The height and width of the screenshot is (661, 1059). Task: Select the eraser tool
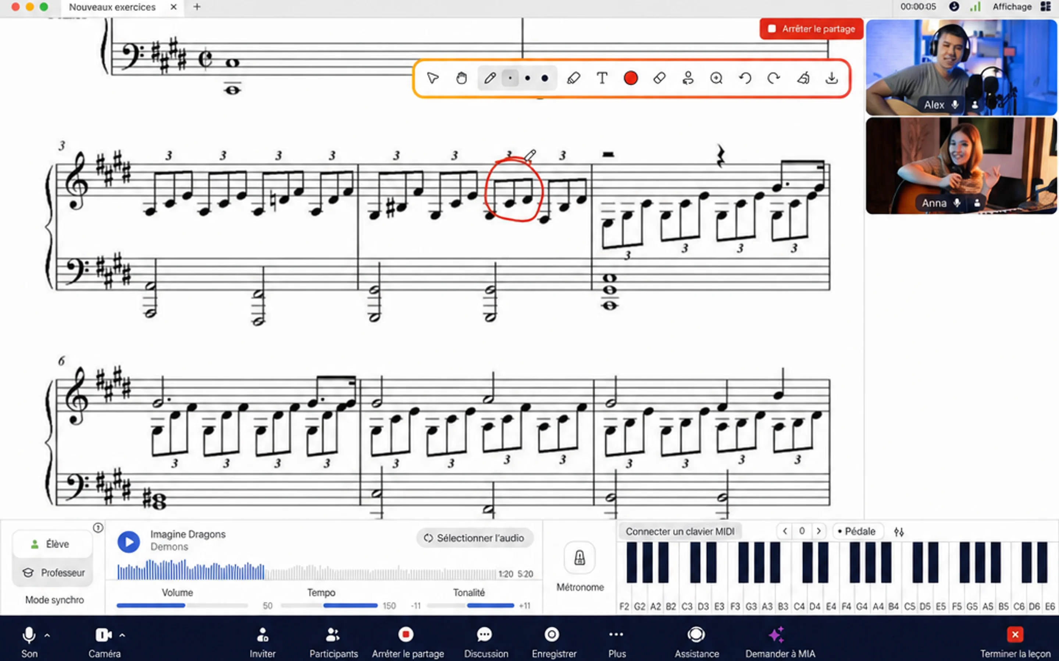(x=659, y=78)
